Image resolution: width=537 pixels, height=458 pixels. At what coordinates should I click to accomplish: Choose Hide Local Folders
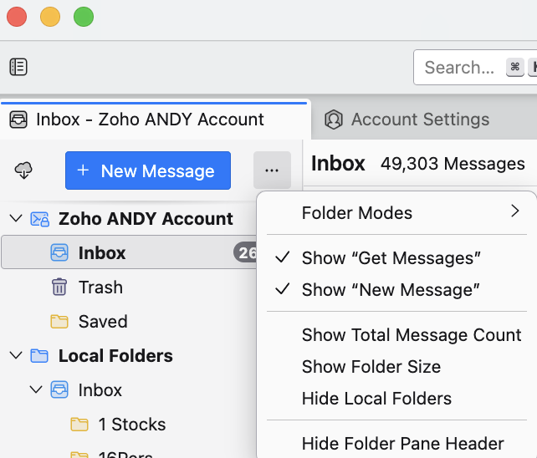376,399
